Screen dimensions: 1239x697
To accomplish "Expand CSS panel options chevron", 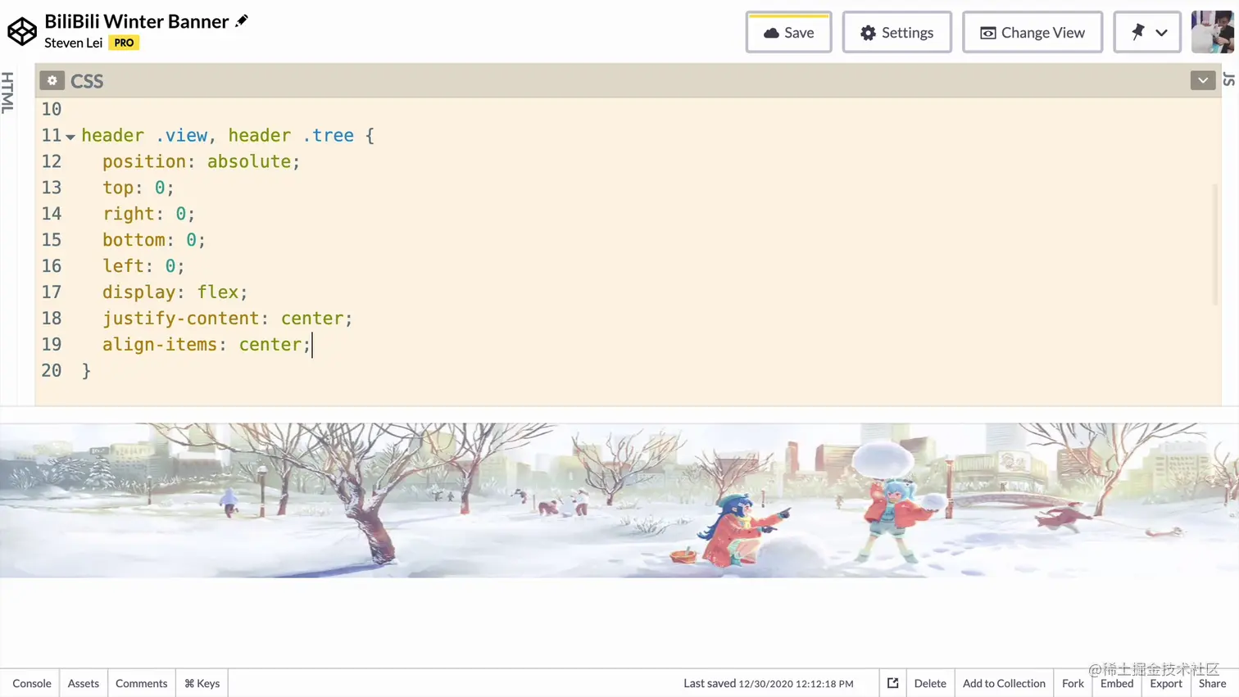I will [x=1202, y=80].
